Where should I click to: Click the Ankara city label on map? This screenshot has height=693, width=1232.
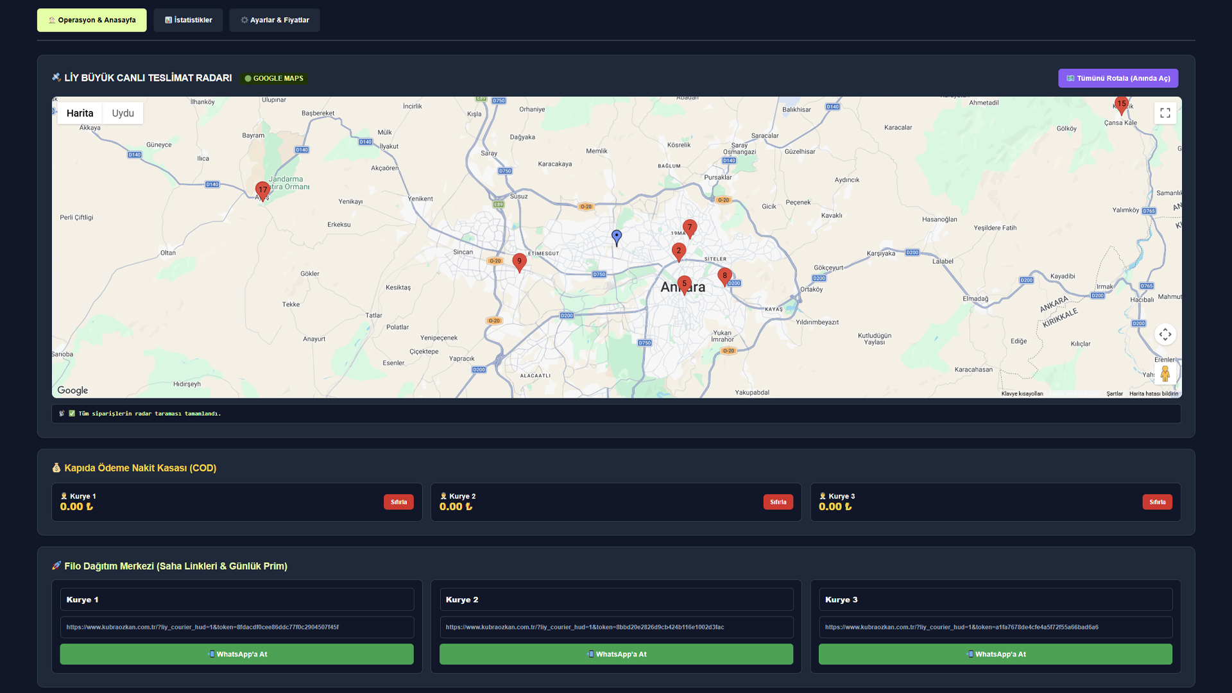[x=683, y=287]
